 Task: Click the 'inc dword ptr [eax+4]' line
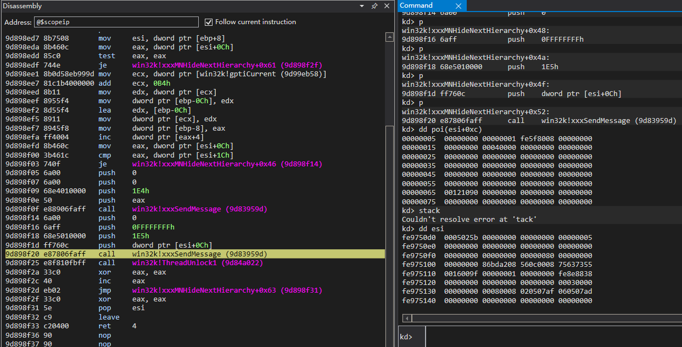pos(195,137)
